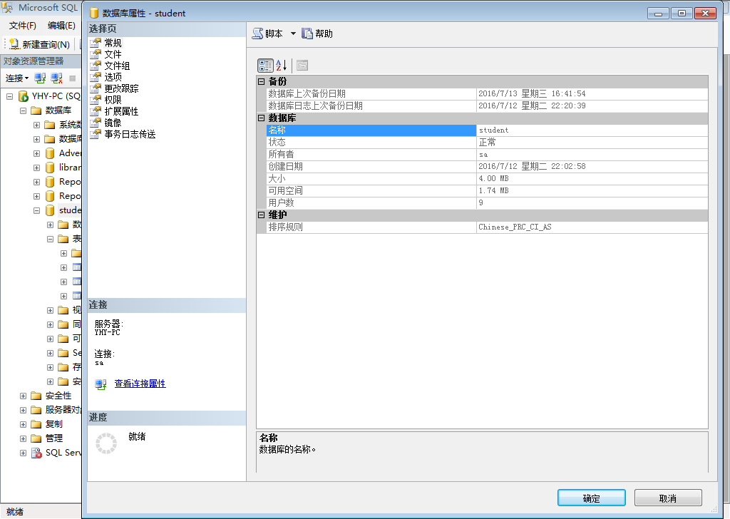
Task: Expand the 安全性 folder under server
Action: (23, 396)
